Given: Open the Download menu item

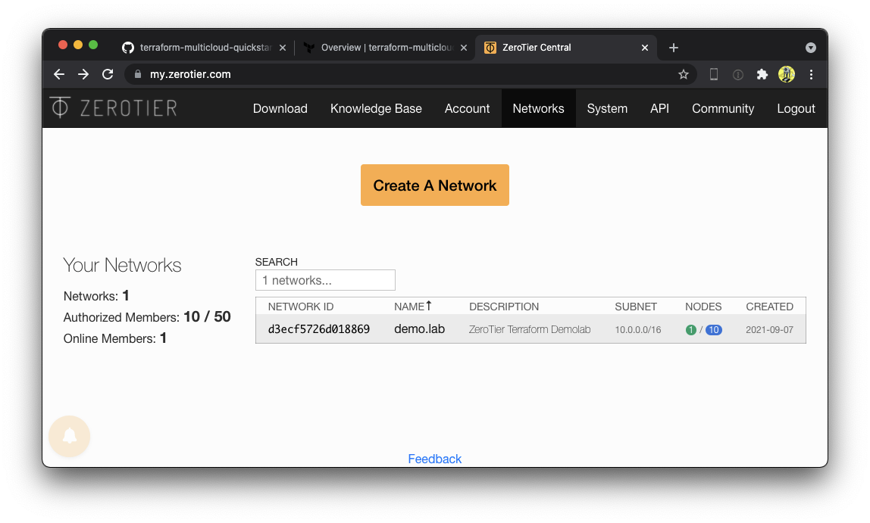Looking at the screenshot, I should tap(280, 108).
